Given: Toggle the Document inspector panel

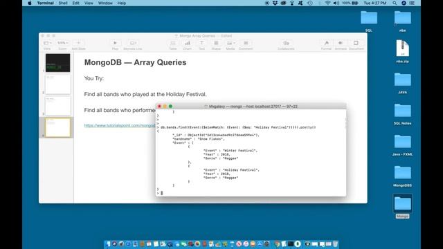Looking at the screenshot, I should [356, 43].
